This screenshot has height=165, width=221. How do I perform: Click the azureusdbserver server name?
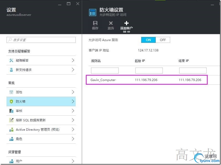coord(19,15)
